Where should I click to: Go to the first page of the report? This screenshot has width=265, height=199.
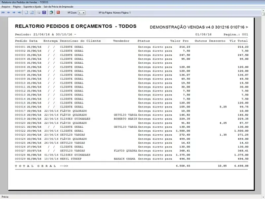point(3,13)
